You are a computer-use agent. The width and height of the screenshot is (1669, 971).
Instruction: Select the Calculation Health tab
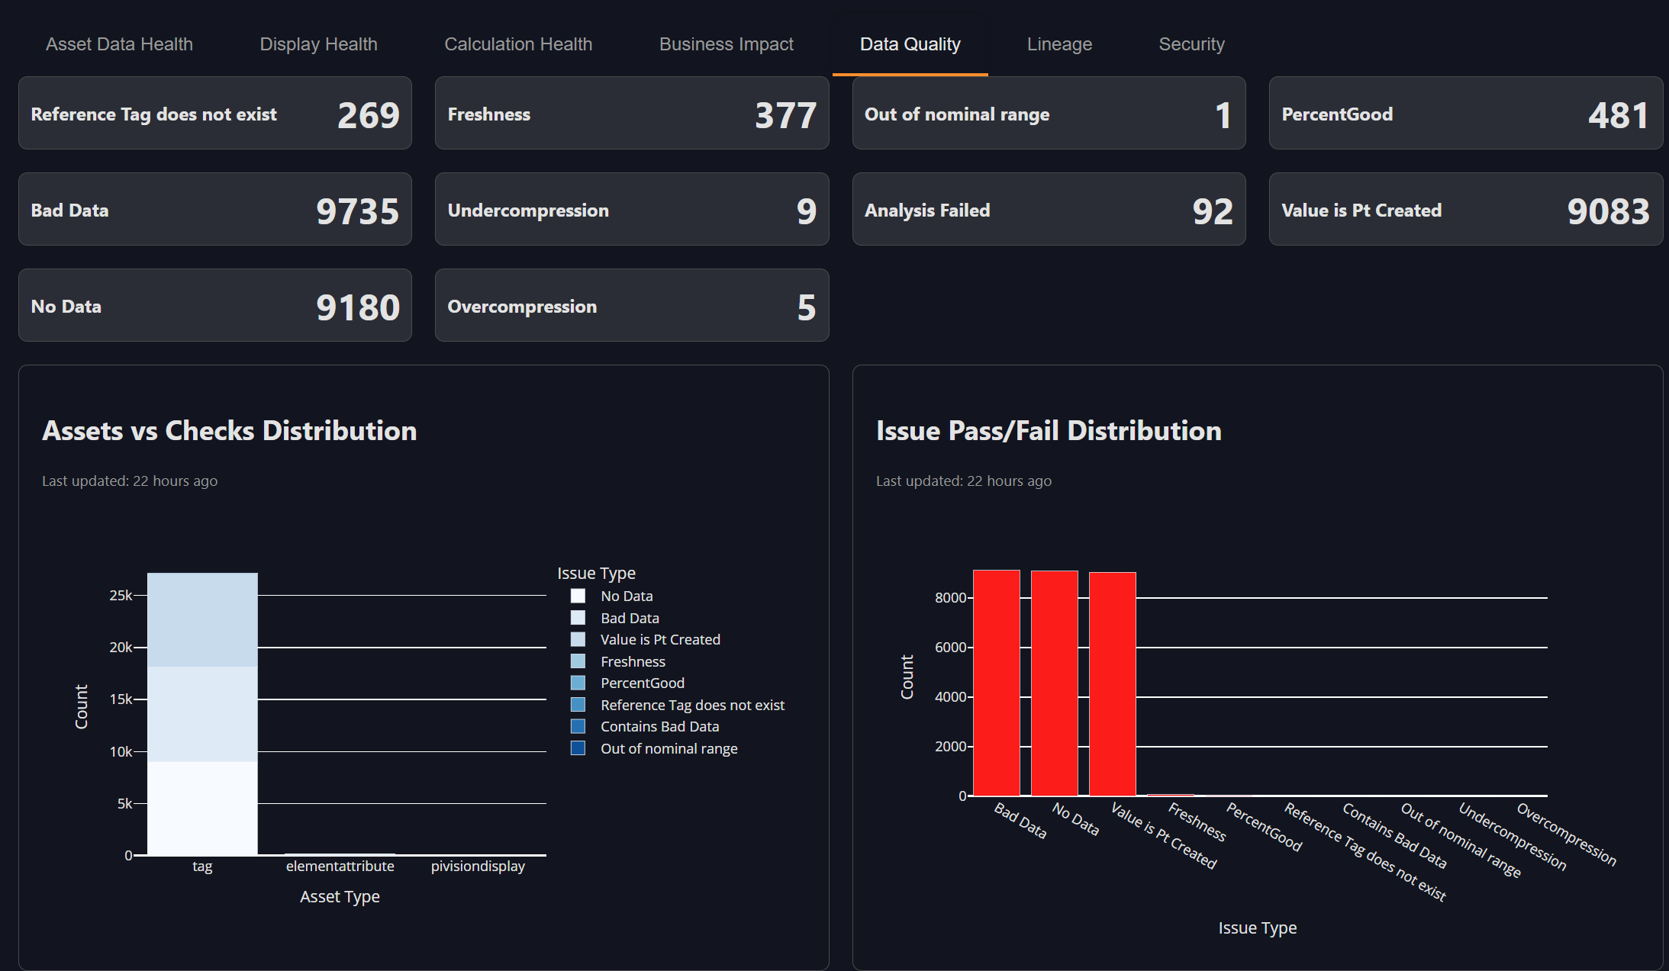click(x=518, y=43)
